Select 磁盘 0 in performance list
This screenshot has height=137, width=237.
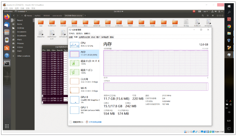[x=84, y=63]
